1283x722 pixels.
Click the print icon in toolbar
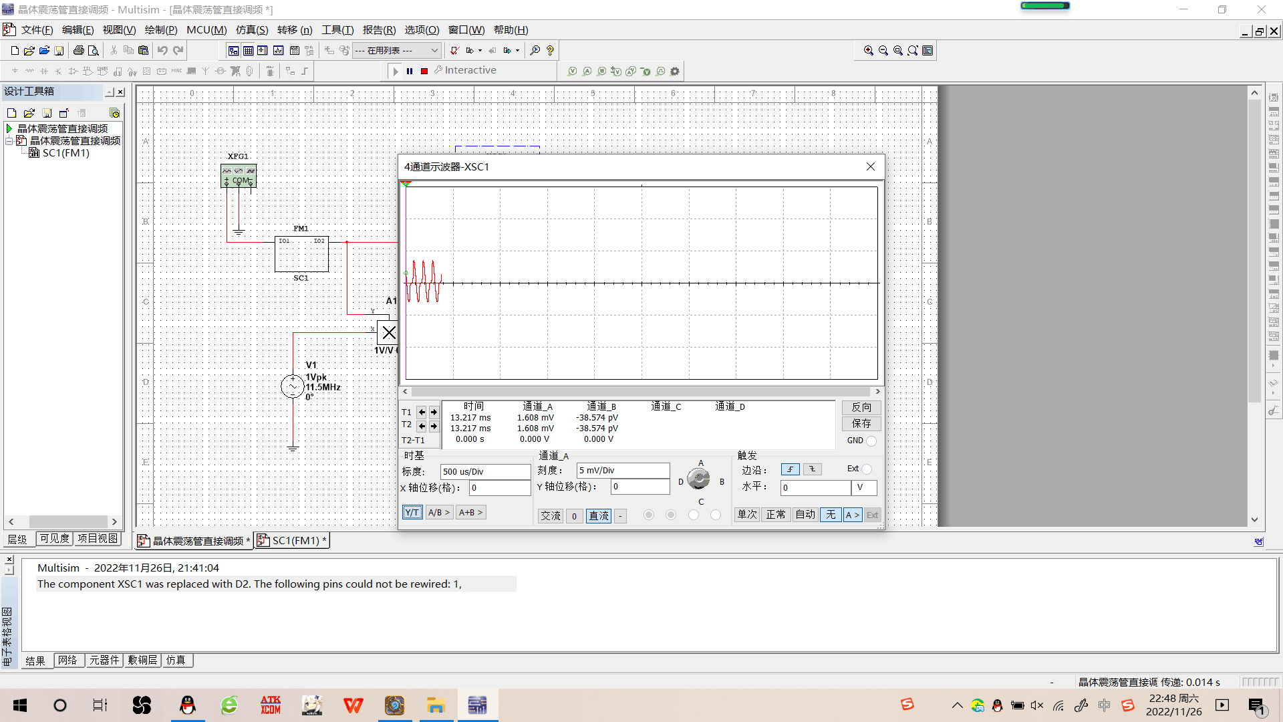pos(79,50)
